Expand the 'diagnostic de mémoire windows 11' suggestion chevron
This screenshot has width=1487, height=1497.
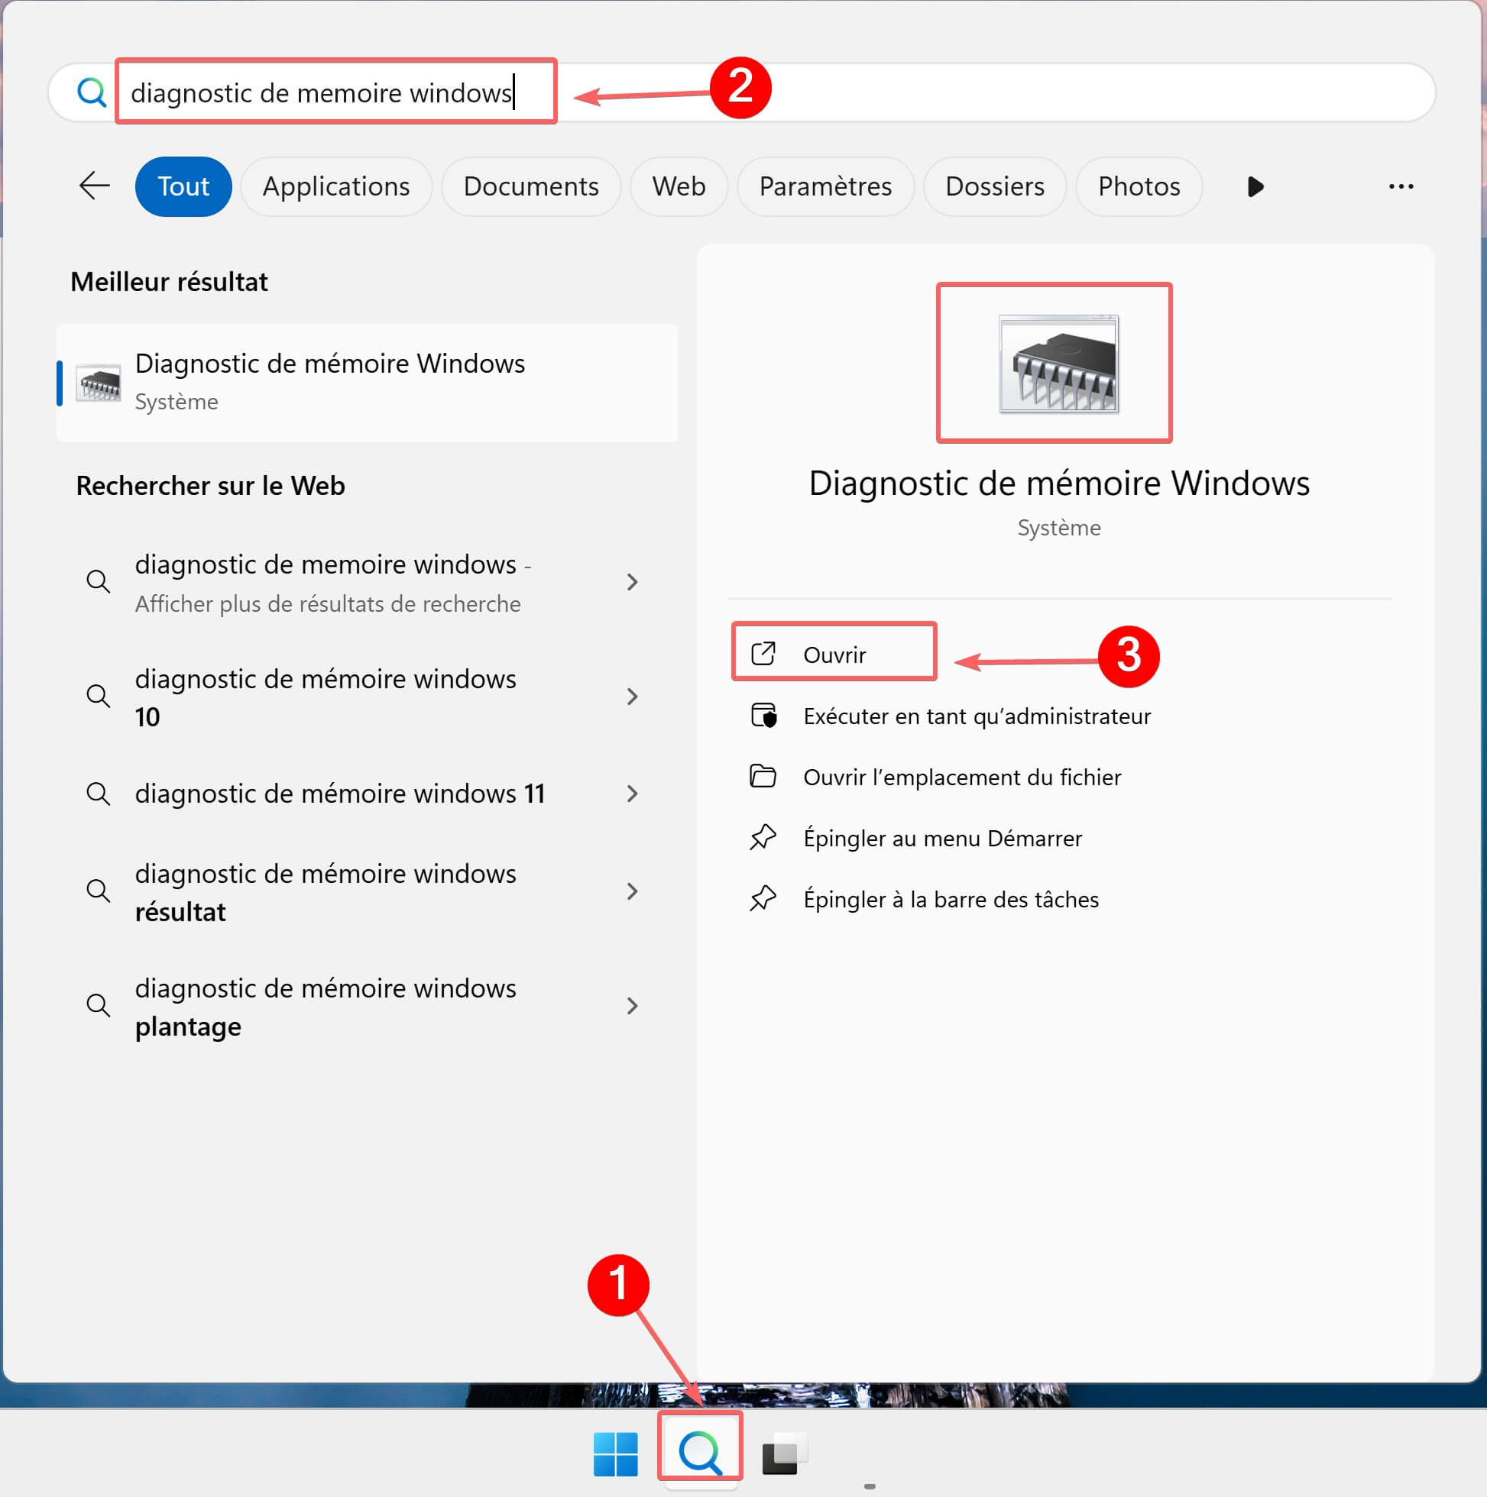click(x=632, y=794)
